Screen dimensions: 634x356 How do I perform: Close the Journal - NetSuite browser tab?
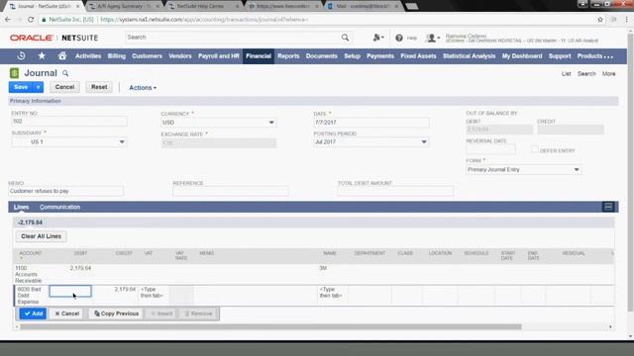coord(77,7)
